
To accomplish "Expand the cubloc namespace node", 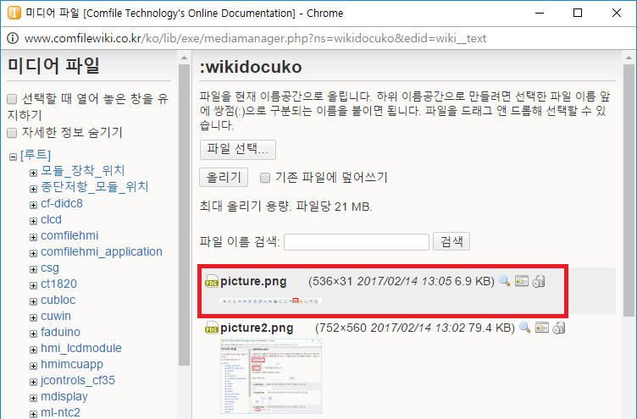I will coord(33,300).
